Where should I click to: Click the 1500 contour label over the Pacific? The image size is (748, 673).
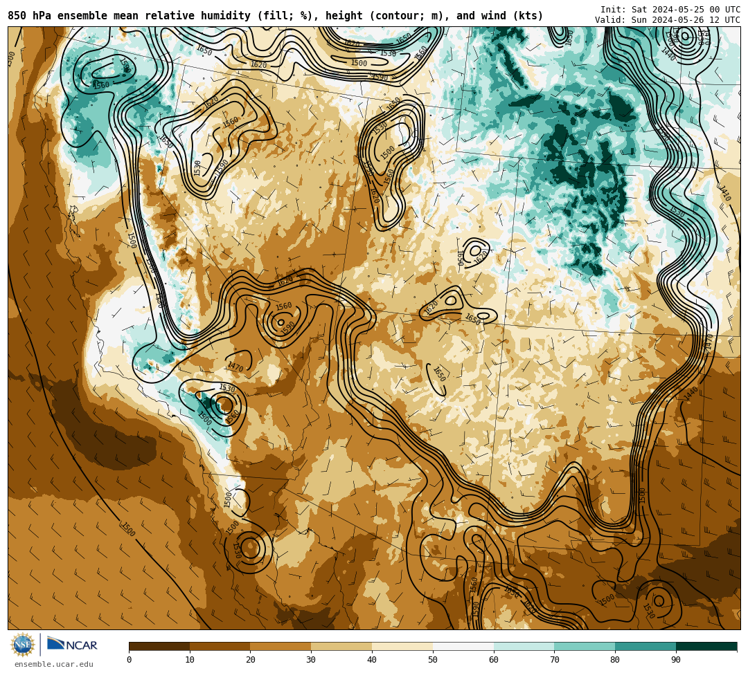click(x=127, y=528)
